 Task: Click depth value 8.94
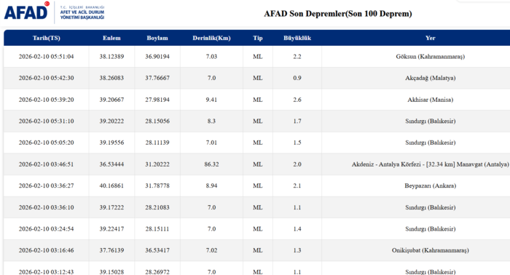point(211,186)
